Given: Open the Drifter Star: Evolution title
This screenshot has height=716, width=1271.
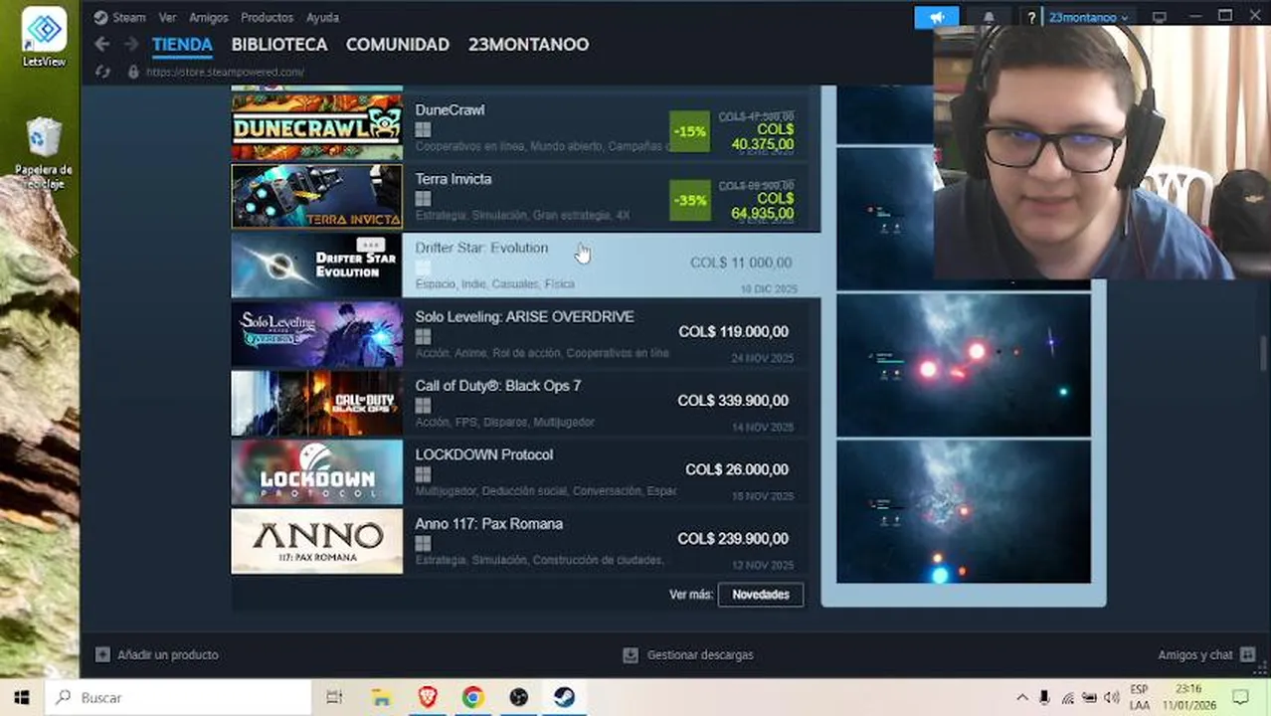Looking at the screenshot, I should click(x=481, y=248).
